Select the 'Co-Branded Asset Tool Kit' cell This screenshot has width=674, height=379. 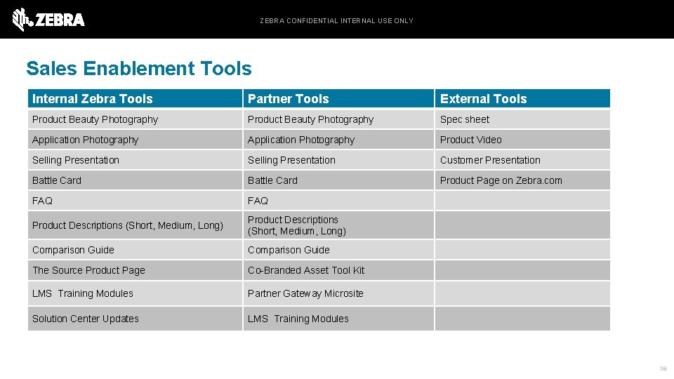click(x=338, y=270)
